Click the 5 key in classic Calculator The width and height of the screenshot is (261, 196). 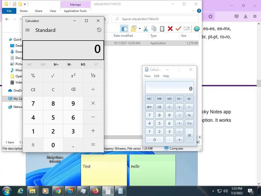click(x=159, y=123)
